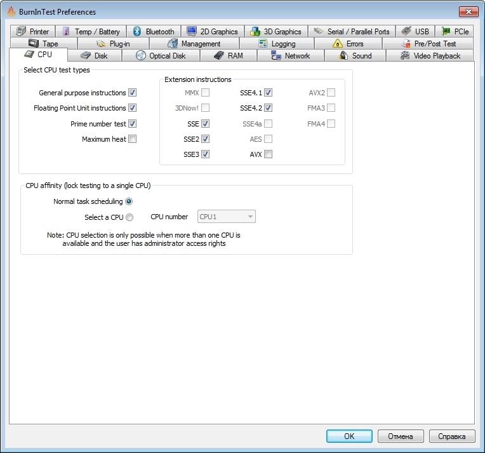485x453 pixels.
Task: Click the RAM module icon
Action: coord(219,56)
